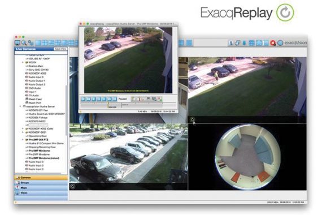Click the fisheye camera video pane
Viewport: 322px width, 215px height.
[247, 157]
